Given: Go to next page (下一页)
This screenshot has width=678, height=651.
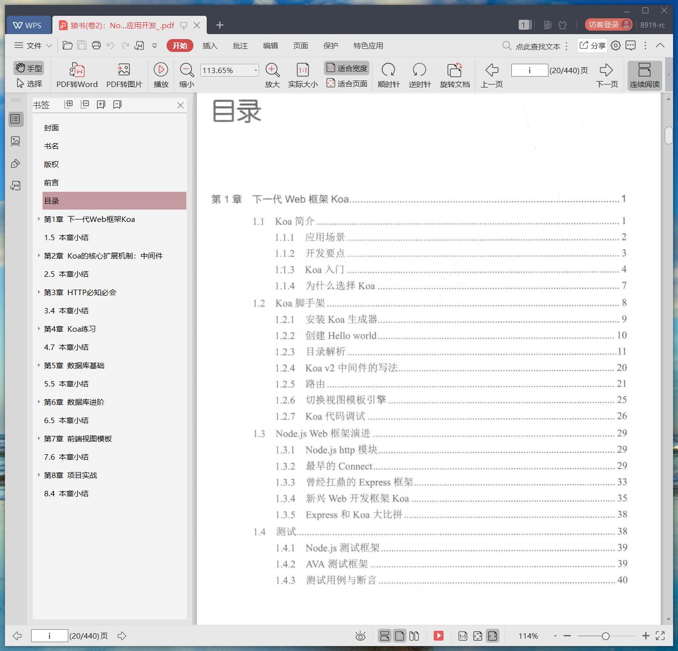Looking at the screenshot, I should (607, 75).
